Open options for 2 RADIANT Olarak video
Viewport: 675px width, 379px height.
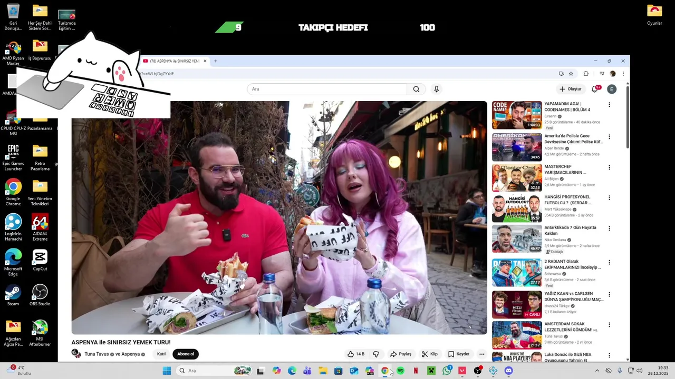coord(609,262)
